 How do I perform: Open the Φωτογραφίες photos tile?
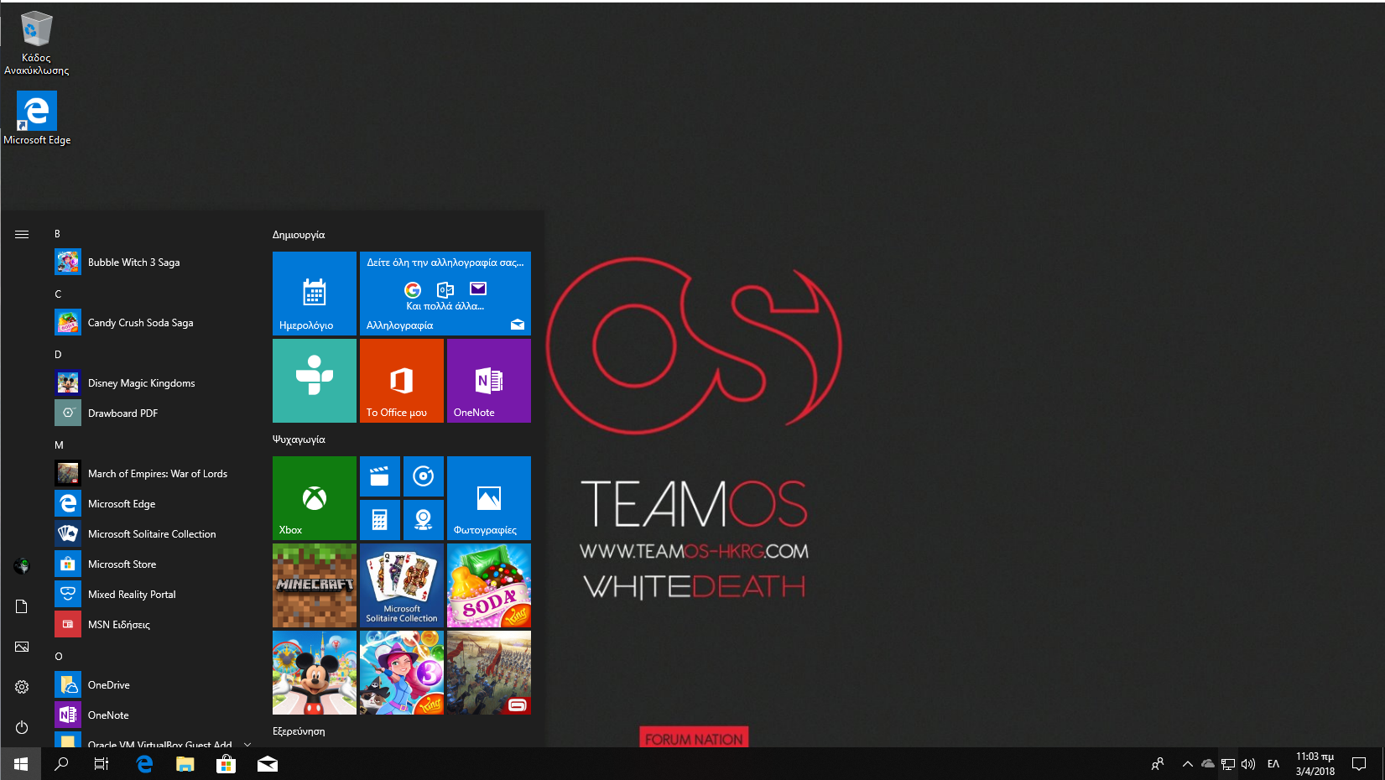[x=489, y=498]
